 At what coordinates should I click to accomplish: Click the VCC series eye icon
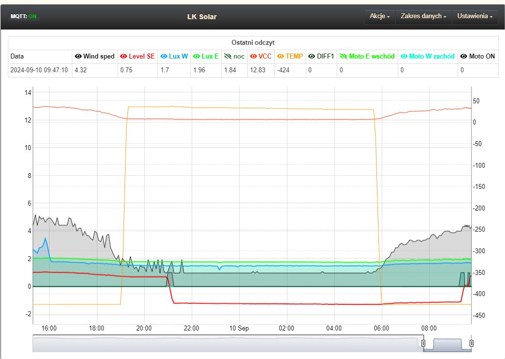coord(252,57)
